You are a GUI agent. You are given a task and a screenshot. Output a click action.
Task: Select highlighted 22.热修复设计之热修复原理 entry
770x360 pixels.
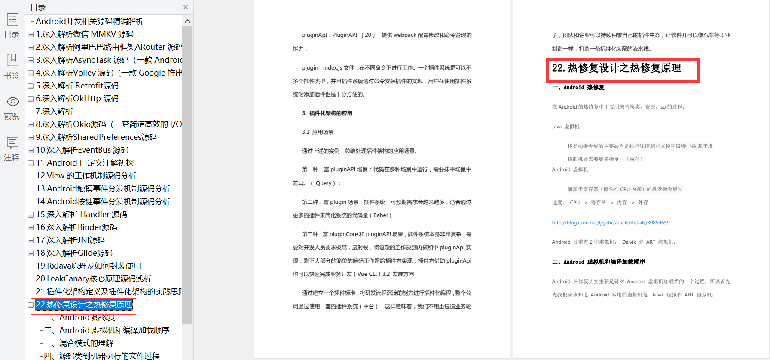(x=84, y=304)
